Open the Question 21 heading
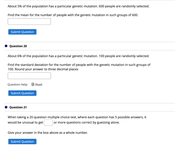Viewport: 175px width, 151px height. [x=18, y=107]
